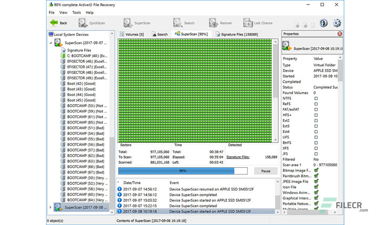This screenshot has height=225, width=389.
Task: Click the 90% scan progress bar
Action: pos(183,171)
